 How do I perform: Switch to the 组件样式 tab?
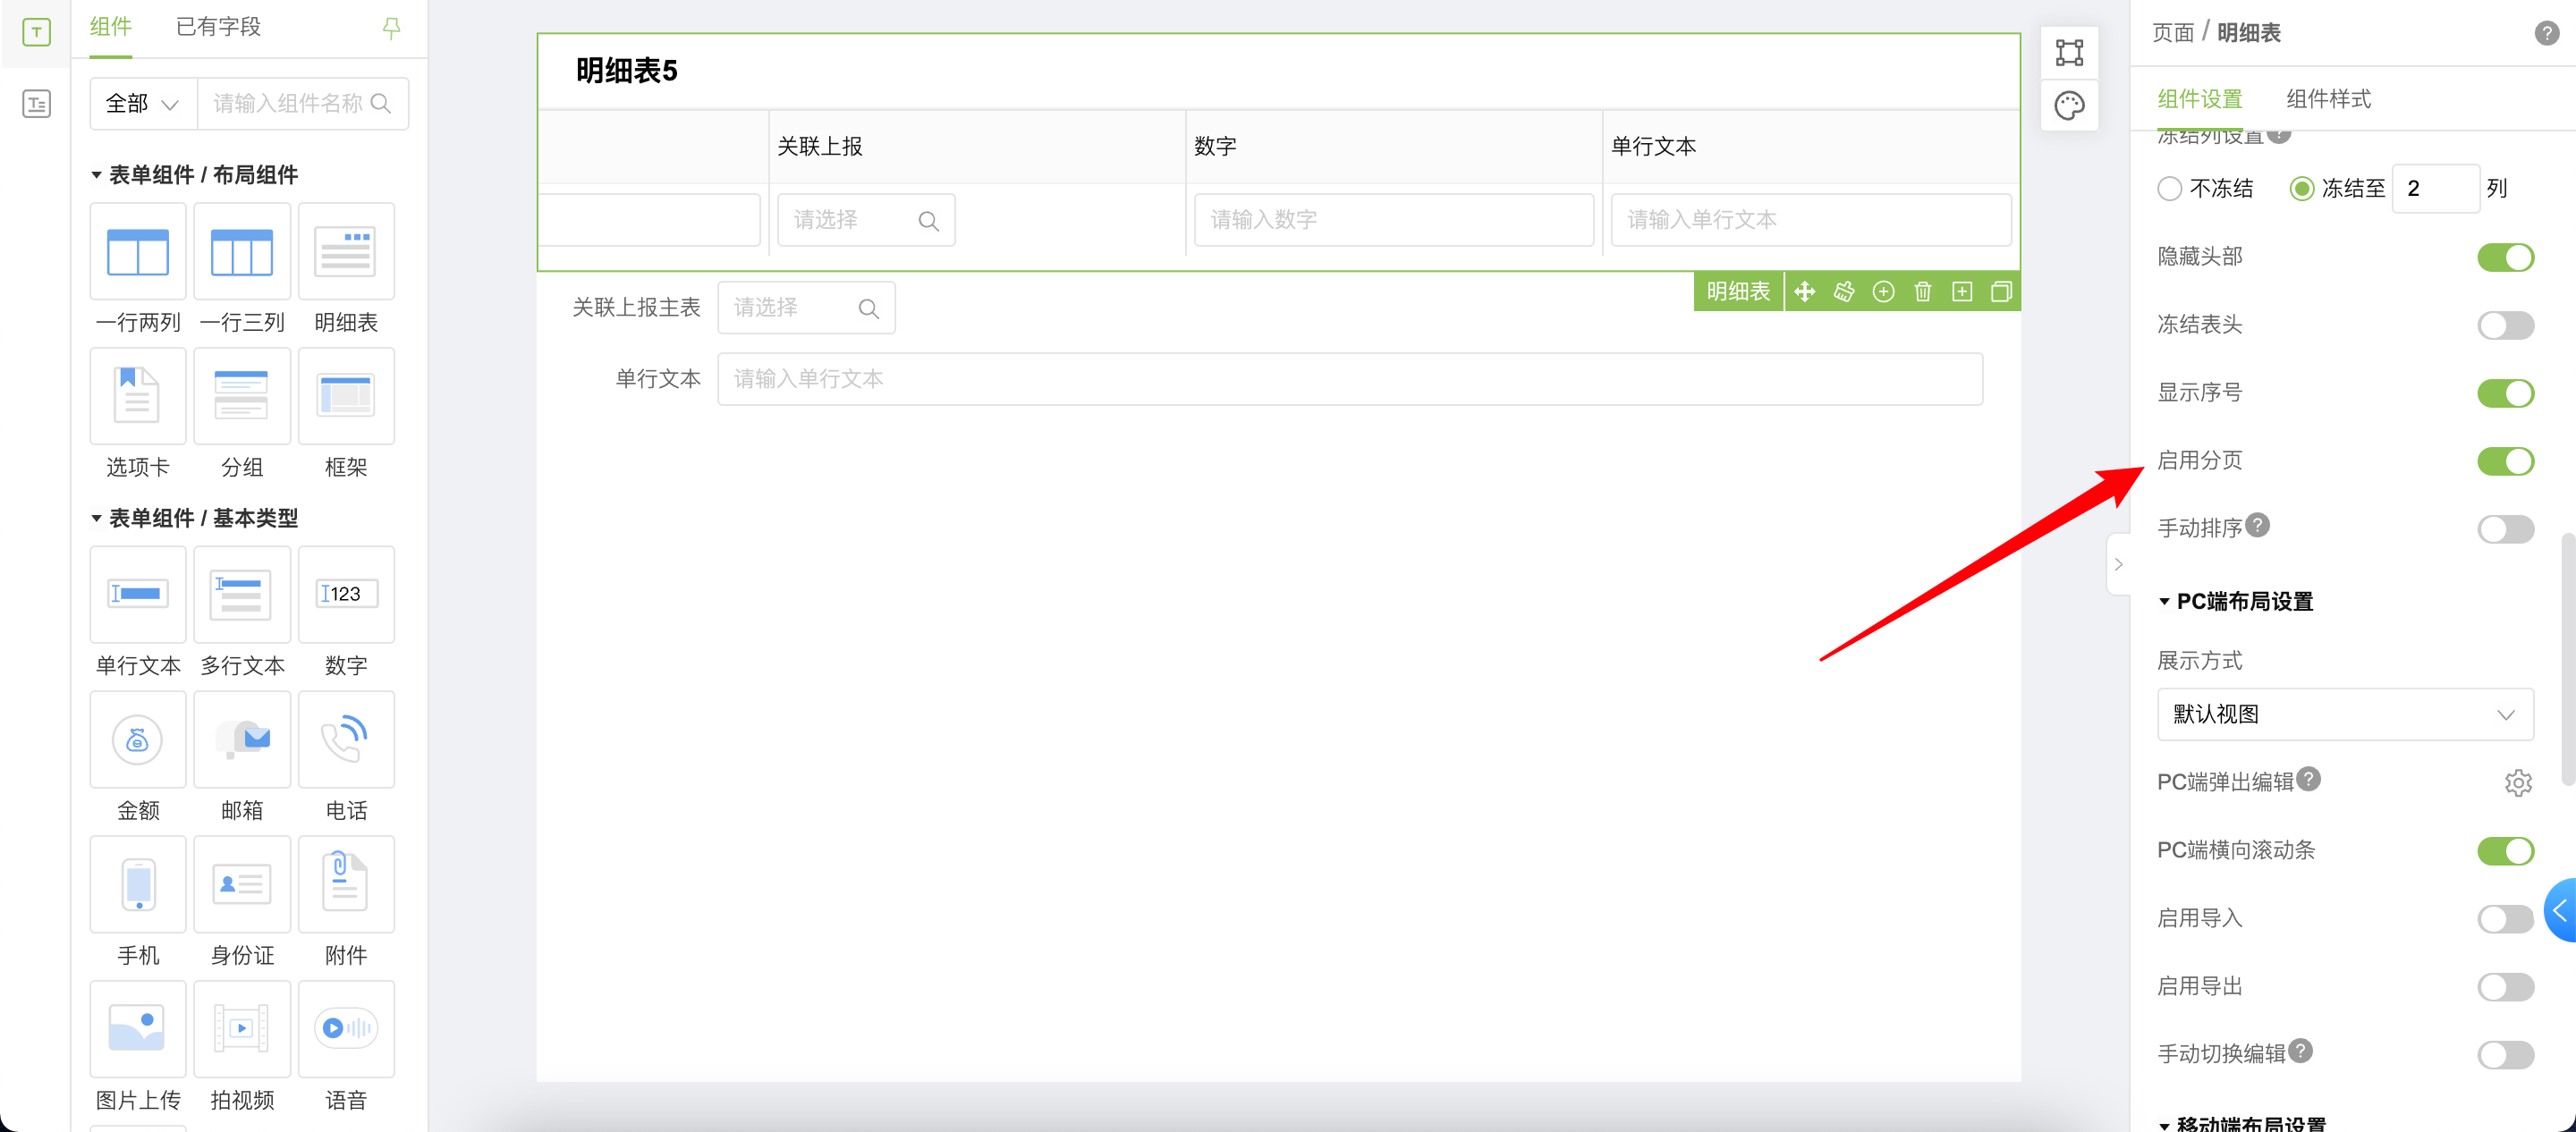click(2328, 99)
